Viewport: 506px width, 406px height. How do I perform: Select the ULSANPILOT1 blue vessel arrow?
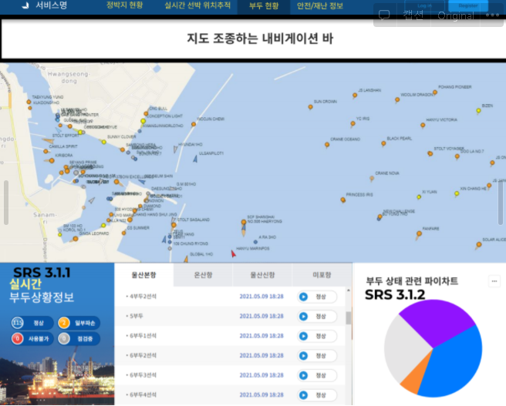click(195, 159)
